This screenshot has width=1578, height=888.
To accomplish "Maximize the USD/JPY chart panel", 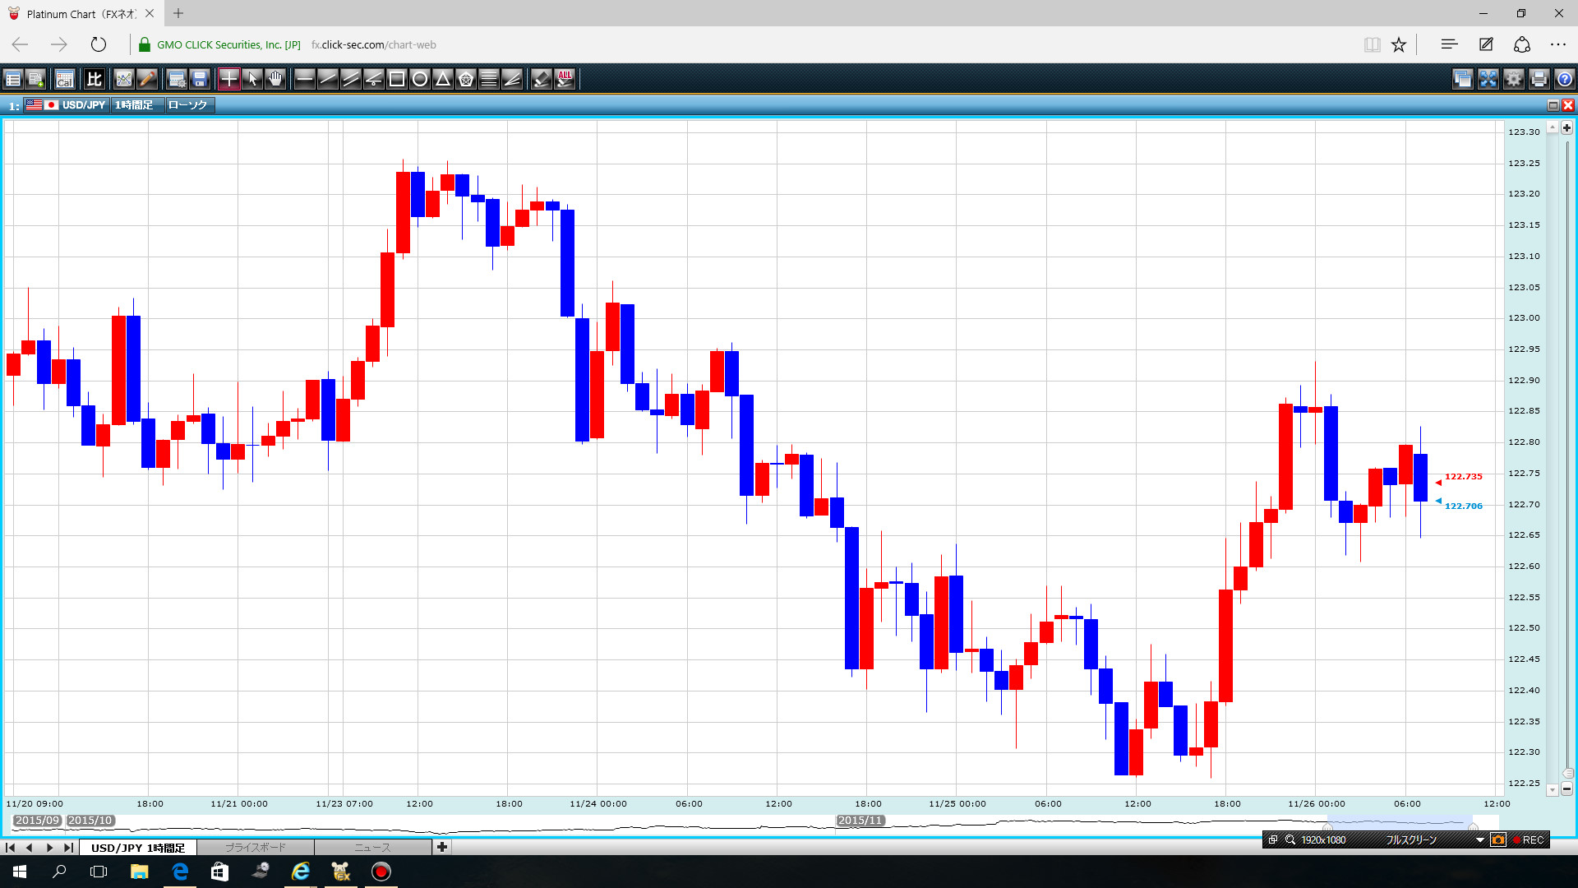I will (1553, 105).
